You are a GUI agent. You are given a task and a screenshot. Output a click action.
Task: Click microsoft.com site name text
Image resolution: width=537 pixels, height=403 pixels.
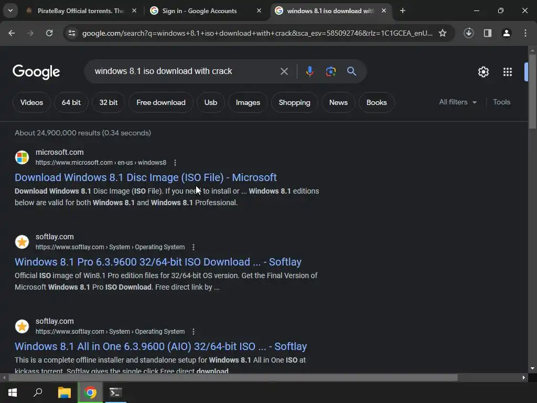coord(60,152)
